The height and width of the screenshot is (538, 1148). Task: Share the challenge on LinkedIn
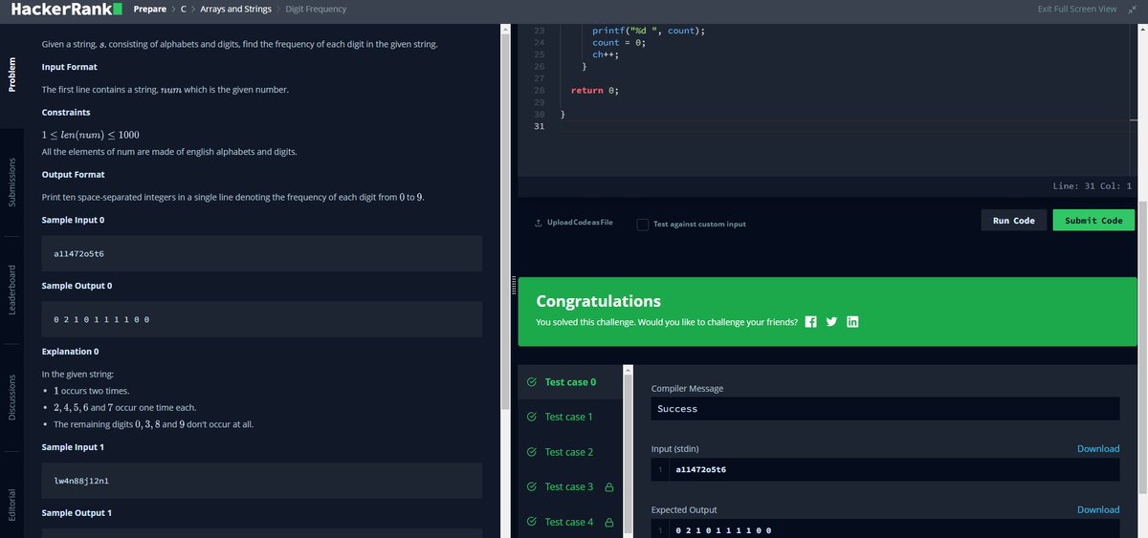click(x=852, y=322)
